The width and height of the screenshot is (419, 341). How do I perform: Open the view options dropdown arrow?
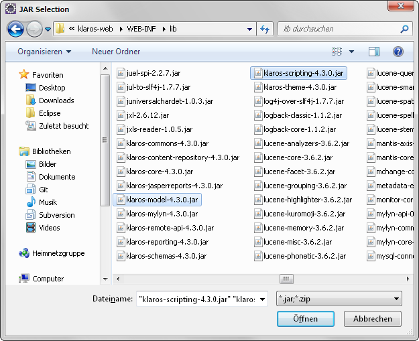[352, 52]
